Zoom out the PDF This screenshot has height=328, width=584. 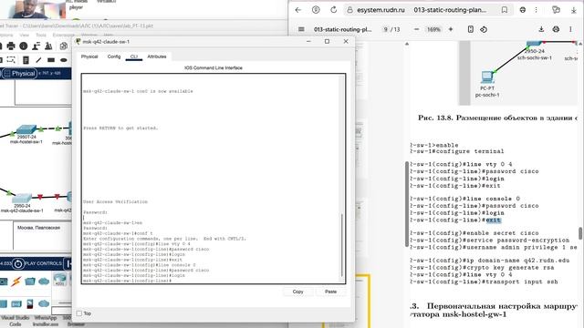(416, 29)
